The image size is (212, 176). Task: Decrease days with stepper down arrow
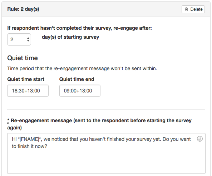pyautogui.click(x=28, y=41)
